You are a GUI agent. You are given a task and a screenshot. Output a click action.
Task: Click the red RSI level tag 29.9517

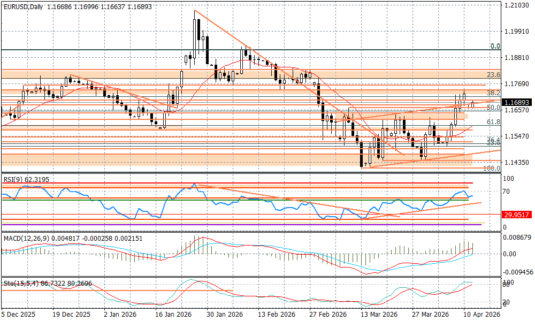[517, 215]
